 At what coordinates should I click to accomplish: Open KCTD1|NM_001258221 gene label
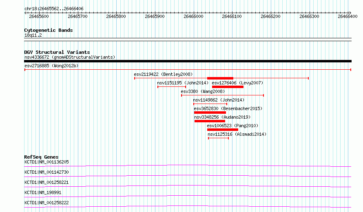click(x=46, y=182)
